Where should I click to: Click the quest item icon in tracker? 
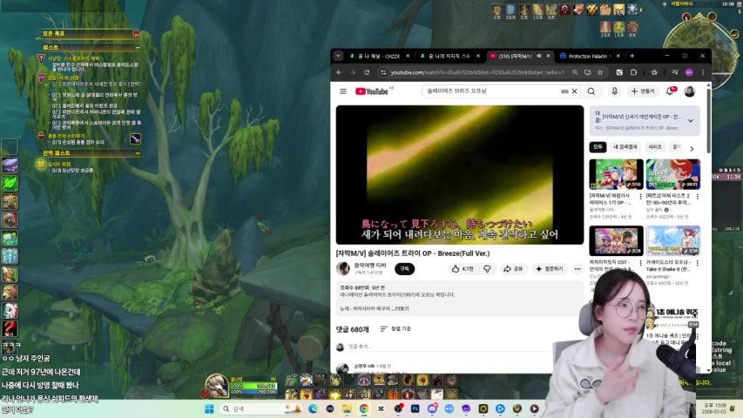[x=135, y=138]
